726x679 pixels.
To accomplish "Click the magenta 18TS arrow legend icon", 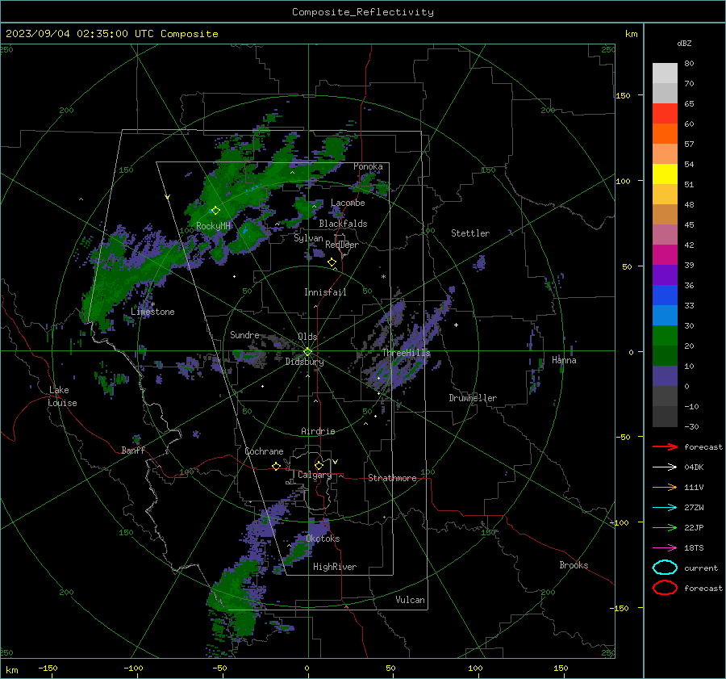I will 665,548.
